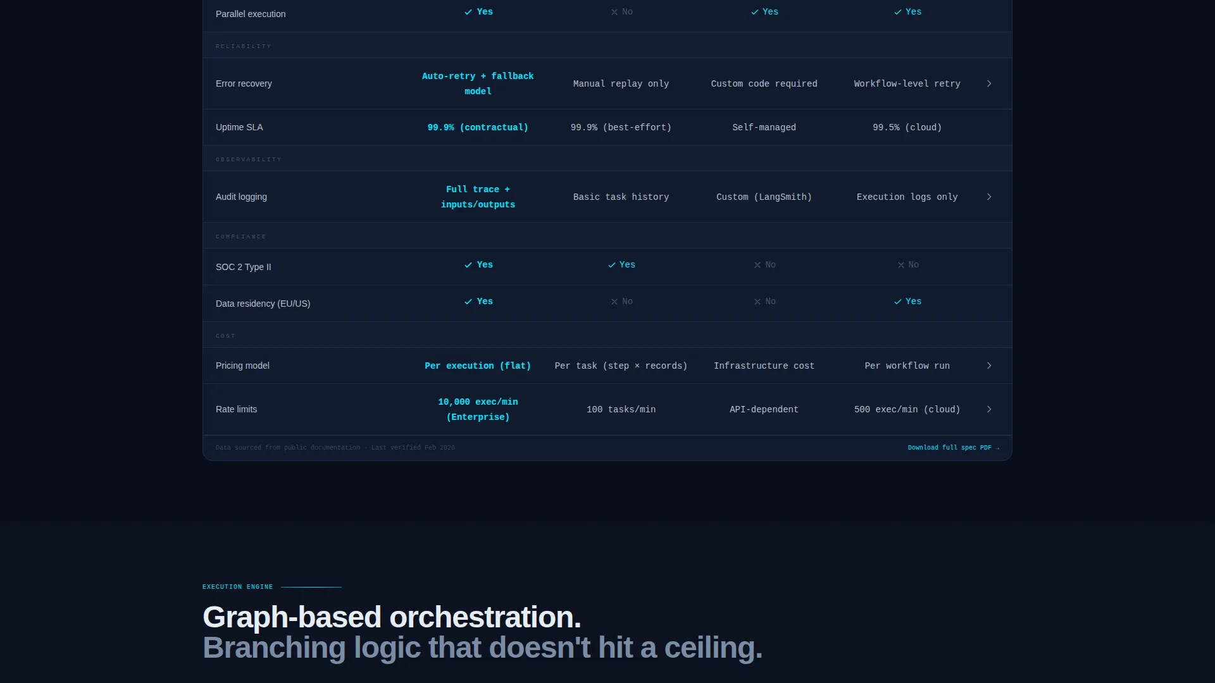Click the COMPLIANCE section header
1215x683 pixels.
pyautogui.click(x=240, y=237)
